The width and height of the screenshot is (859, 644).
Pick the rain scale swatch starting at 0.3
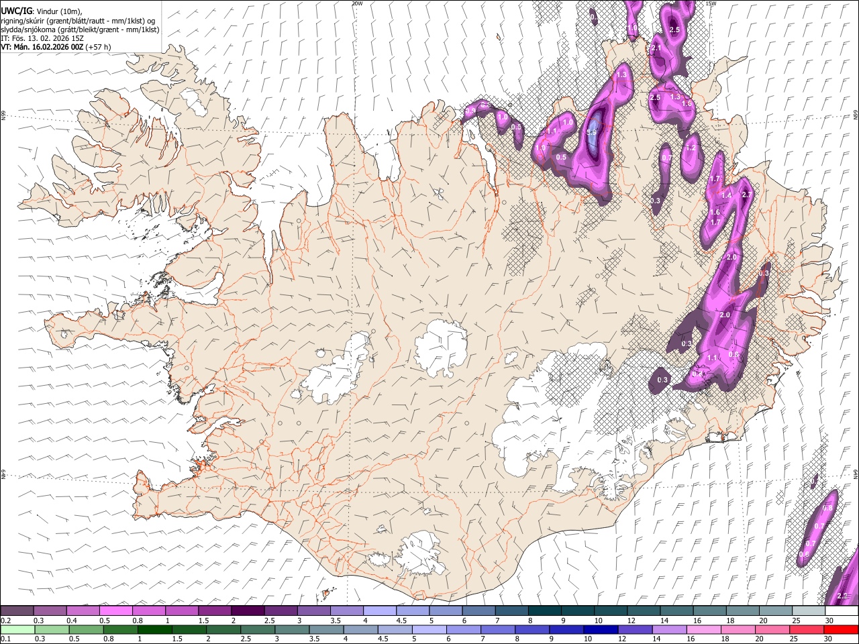point(52,629)
